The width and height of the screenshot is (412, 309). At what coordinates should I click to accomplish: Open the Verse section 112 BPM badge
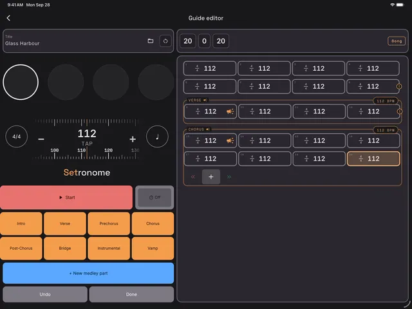(386, 101)
